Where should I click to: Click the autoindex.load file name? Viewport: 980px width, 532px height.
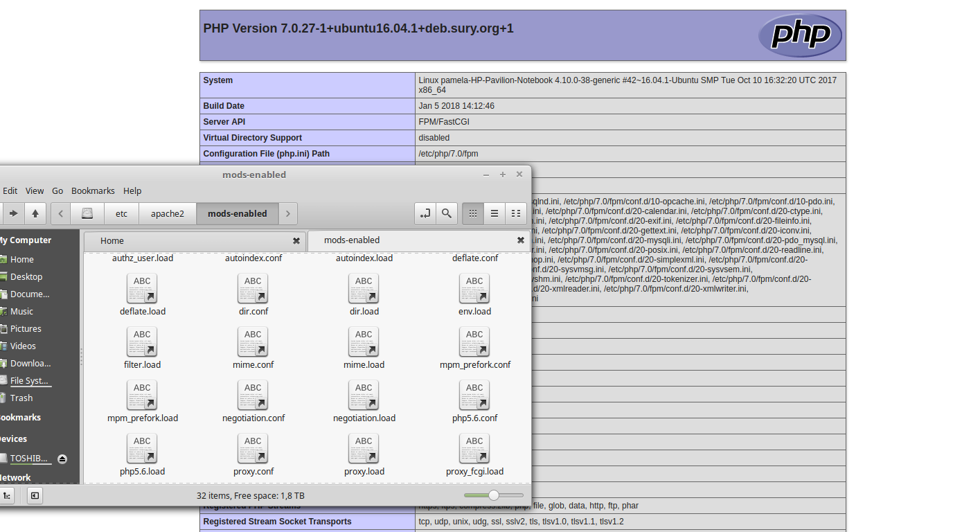364,258
